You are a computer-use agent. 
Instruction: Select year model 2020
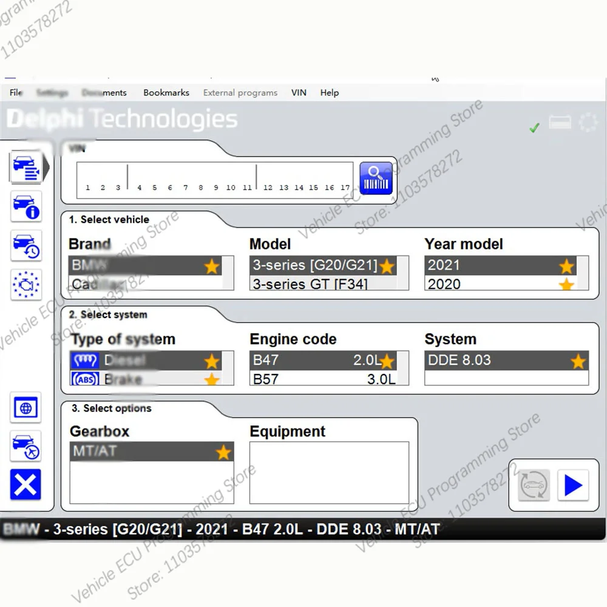(501, 283)
